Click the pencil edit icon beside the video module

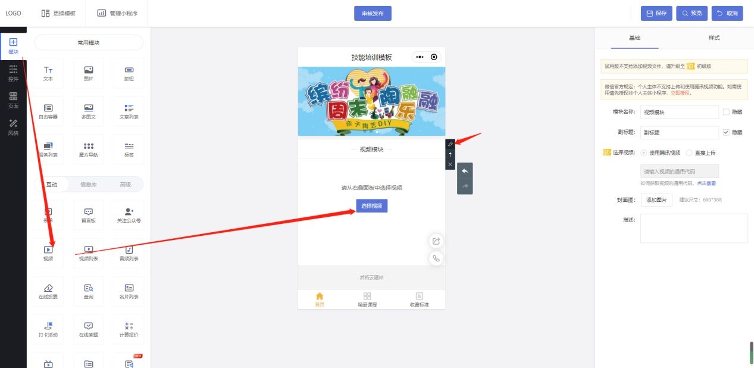pos(450,144)
